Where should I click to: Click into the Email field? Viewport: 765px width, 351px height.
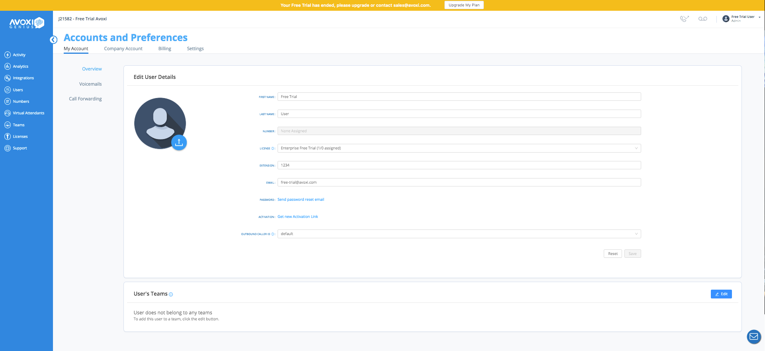pyautogui.click(x=459, y=182)
